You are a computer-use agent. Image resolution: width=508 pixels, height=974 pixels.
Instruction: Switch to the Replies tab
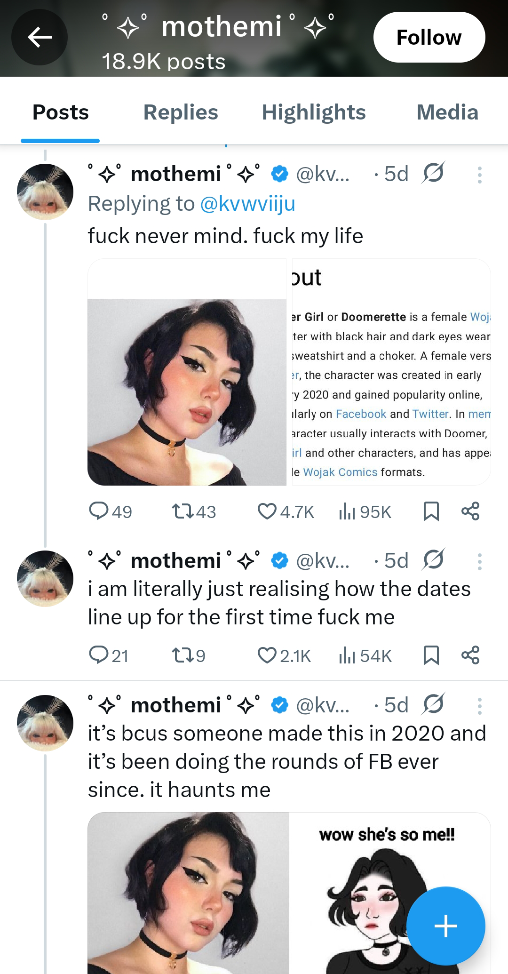(x=181, y=112)
